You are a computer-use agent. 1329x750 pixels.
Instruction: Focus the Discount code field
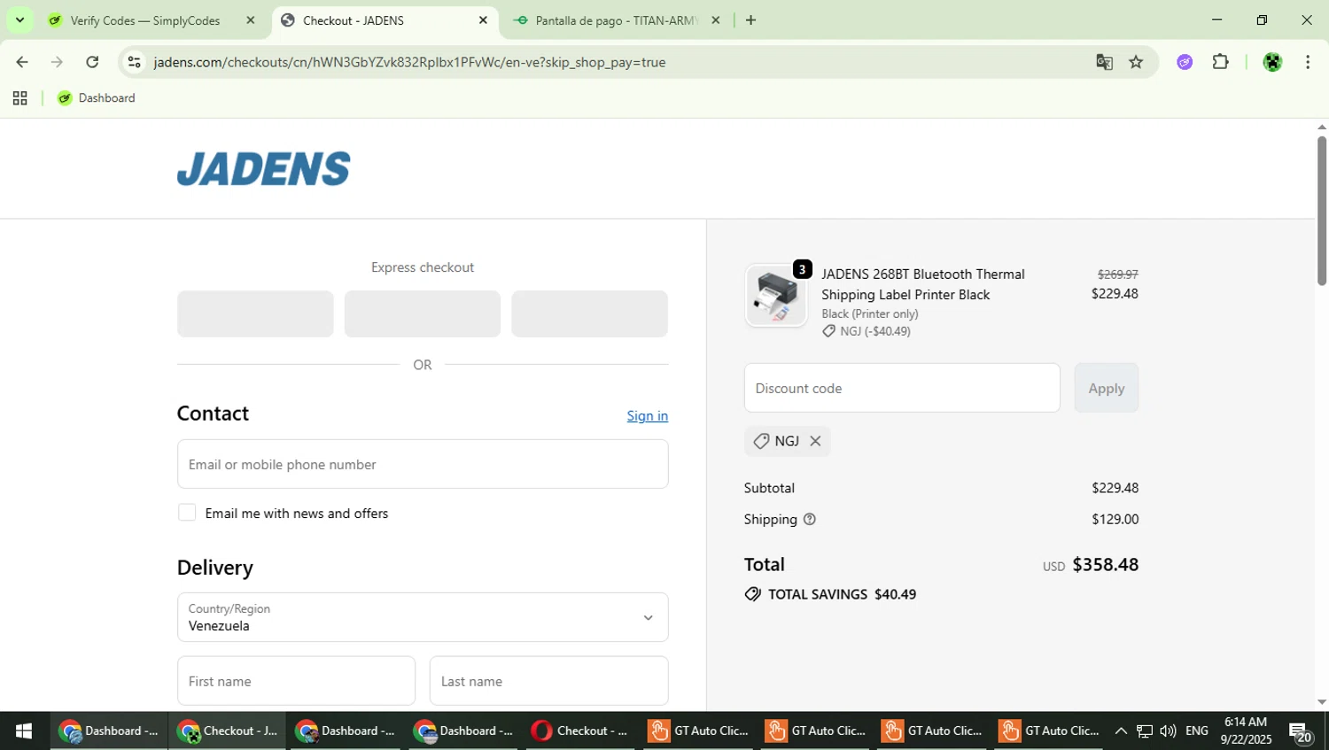[902, 388]
